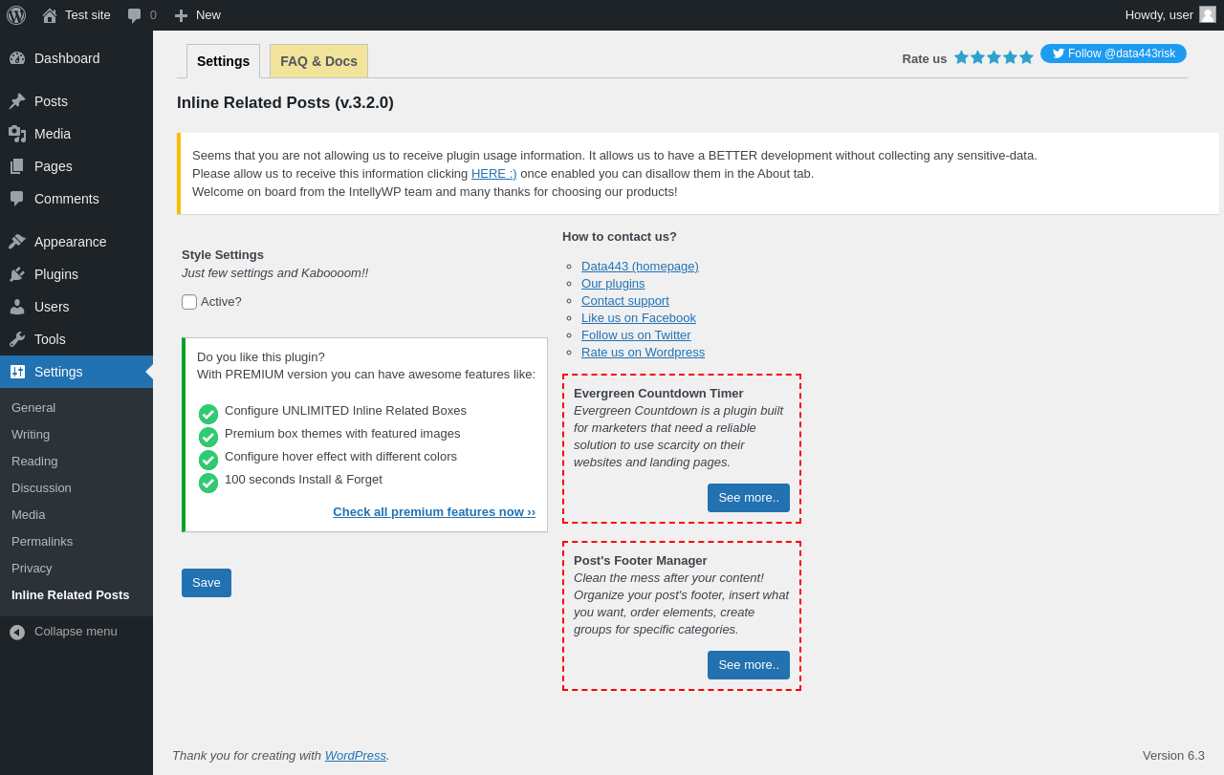Viewport: 1224px width, 775px height.
Task: Click the Comments sidebar icon
Action: pos(17,199)
